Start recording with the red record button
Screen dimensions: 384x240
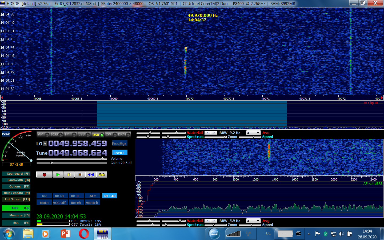pyautogui.click(x=44, y=175)
